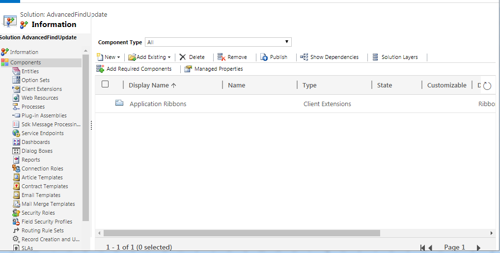Toggle the select-all checkbox in grid header

(x=105, y=84)
